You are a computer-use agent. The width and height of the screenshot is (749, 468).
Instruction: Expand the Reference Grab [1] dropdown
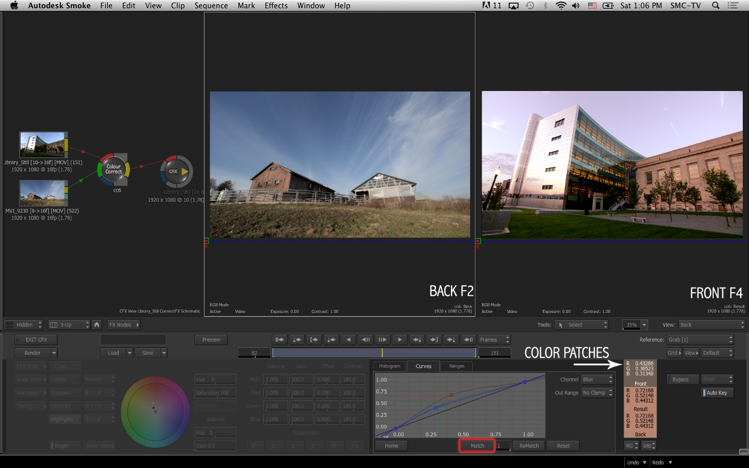point(700,340)
